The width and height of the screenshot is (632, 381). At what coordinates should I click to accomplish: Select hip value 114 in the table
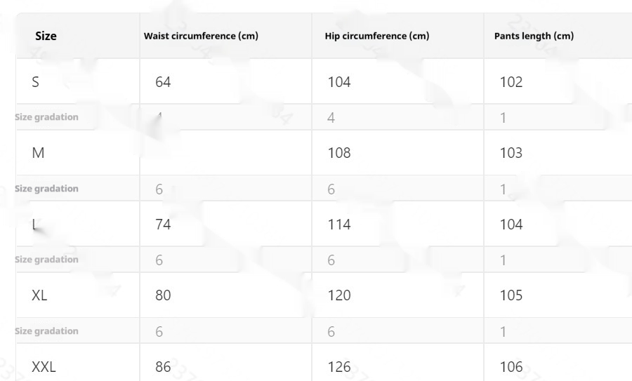pos(339,225)
